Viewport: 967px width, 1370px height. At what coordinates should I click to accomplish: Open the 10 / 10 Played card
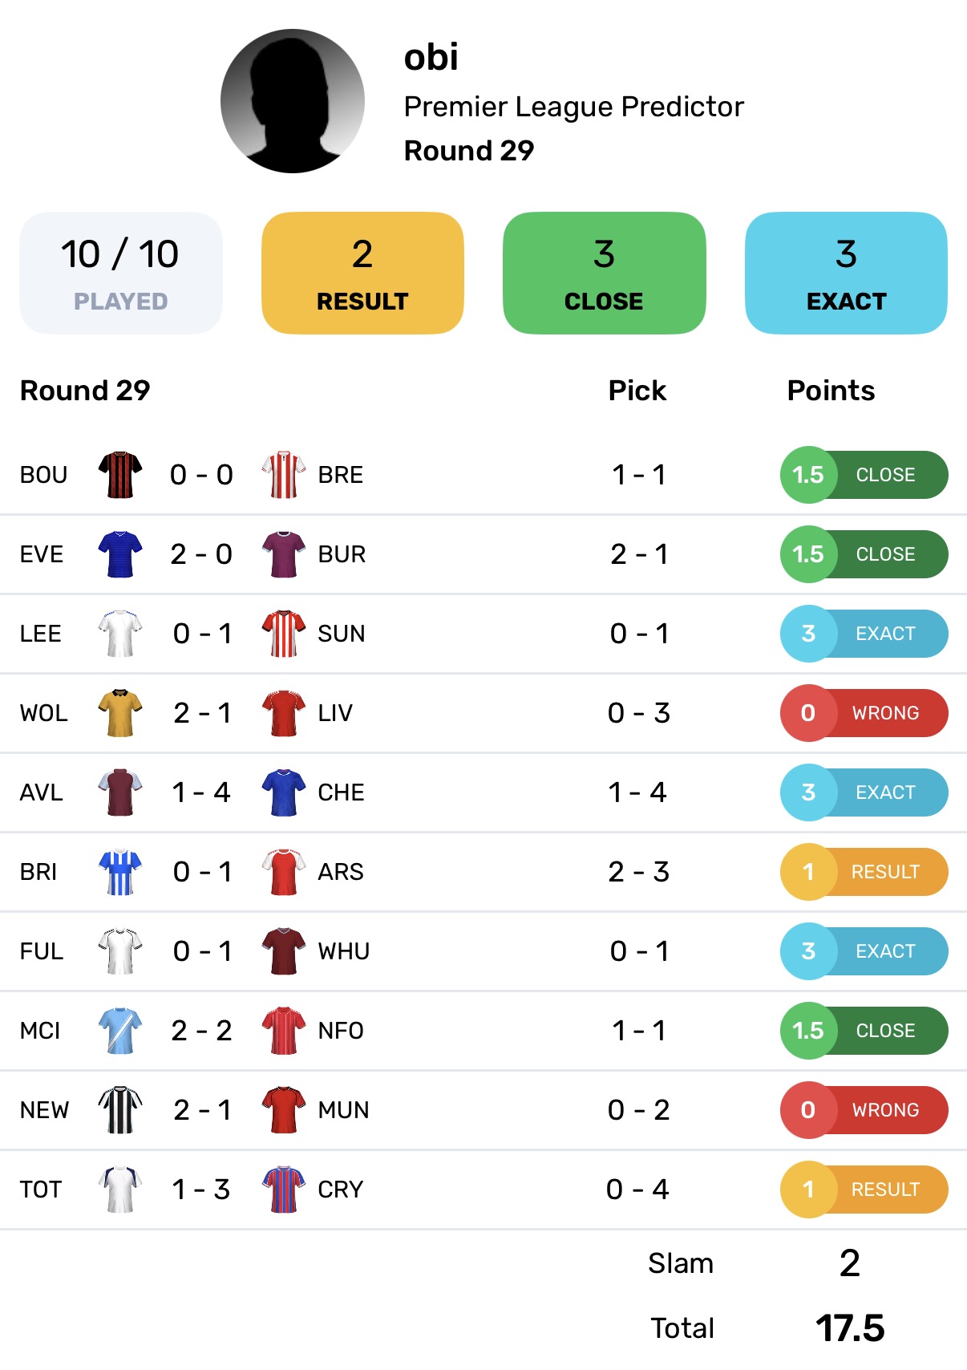tap(121, 273)
